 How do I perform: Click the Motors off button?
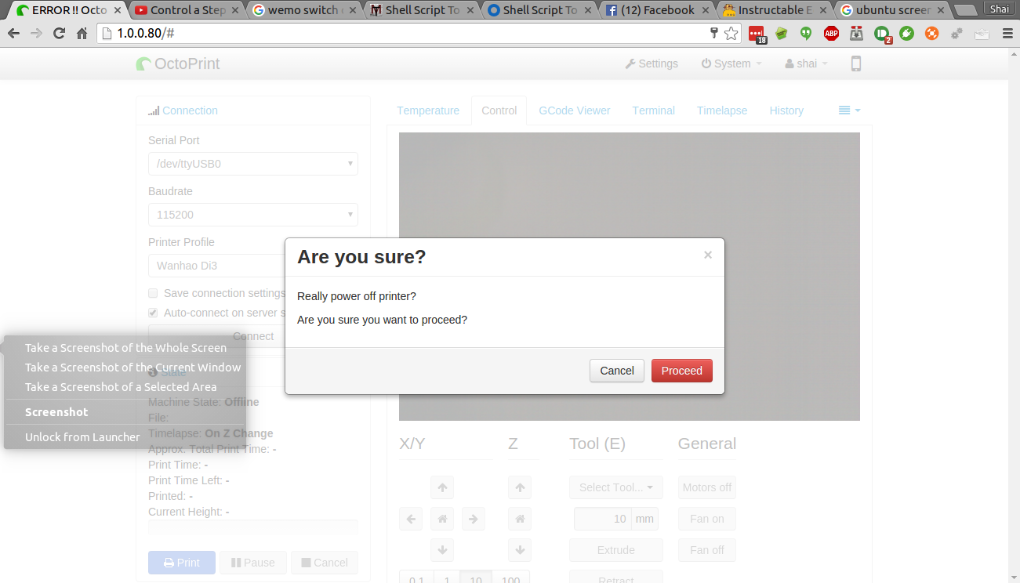[706, 487]
